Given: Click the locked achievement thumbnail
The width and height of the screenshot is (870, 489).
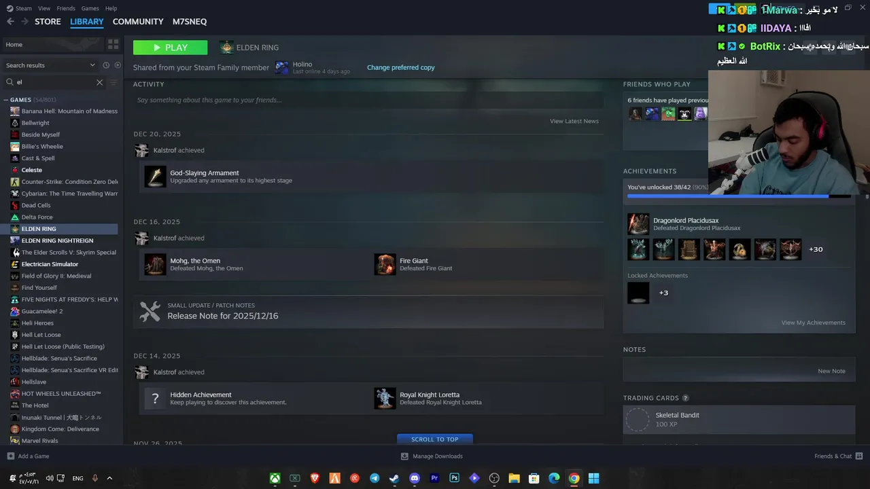Looking at the screenshot, I should [638, 293].
